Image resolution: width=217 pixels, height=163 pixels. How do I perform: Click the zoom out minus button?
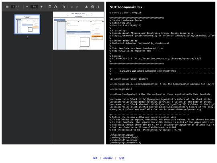27,6
